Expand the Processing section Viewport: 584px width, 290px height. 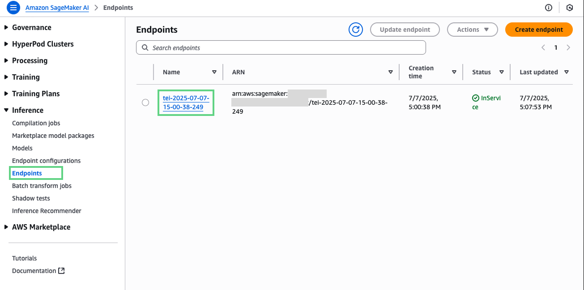click(x=6, y=60)
